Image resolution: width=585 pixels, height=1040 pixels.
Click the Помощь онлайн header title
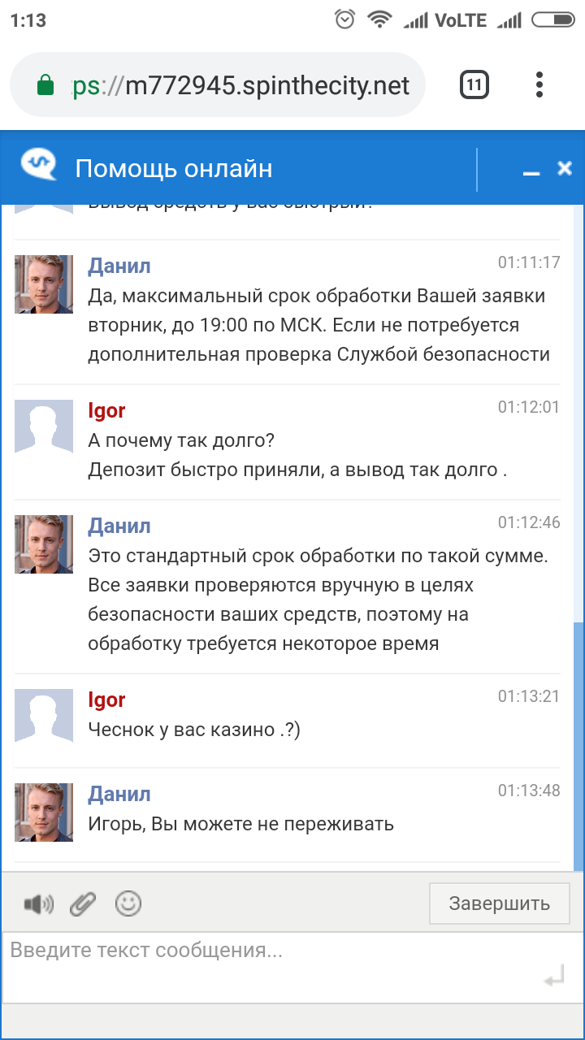tap(174, 168)
